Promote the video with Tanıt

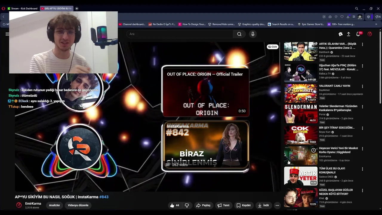(x=223, y=205)
